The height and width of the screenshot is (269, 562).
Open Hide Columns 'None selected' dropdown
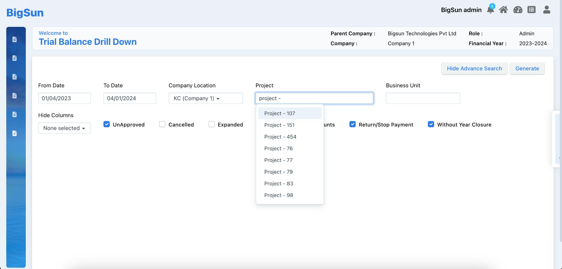(x=64, y=128)
